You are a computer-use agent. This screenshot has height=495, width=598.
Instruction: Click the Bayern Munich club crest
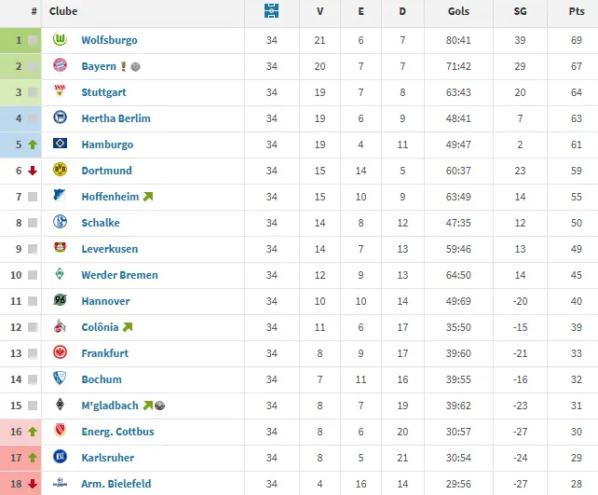click(x=60, y=65)
